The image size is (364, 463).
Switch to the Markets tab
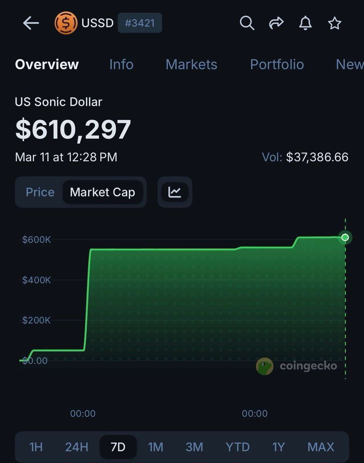point(191,64)
